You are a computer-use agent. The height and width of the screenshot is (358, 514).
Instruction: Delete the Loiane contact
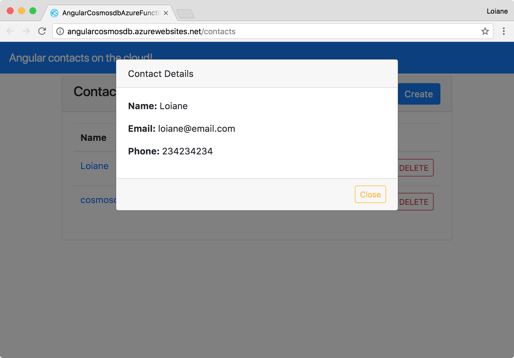point(414,168)
